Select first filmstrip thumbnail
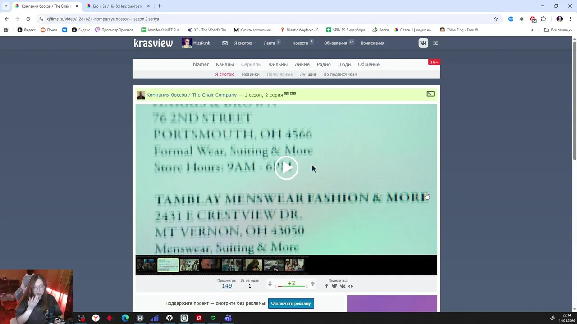The width and height of the screenshot is (577, 324). coord(147,265)
